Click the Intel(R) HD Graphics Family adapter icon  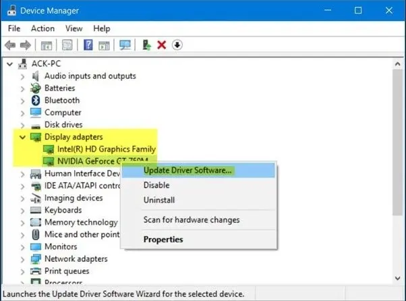point(49,149)
